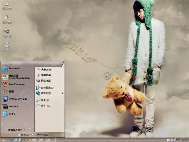The height and width of the screenshot is (142, 189).
Task: Expand 连接到(T) submenu arrow
Action: click(x=62, y=93)
